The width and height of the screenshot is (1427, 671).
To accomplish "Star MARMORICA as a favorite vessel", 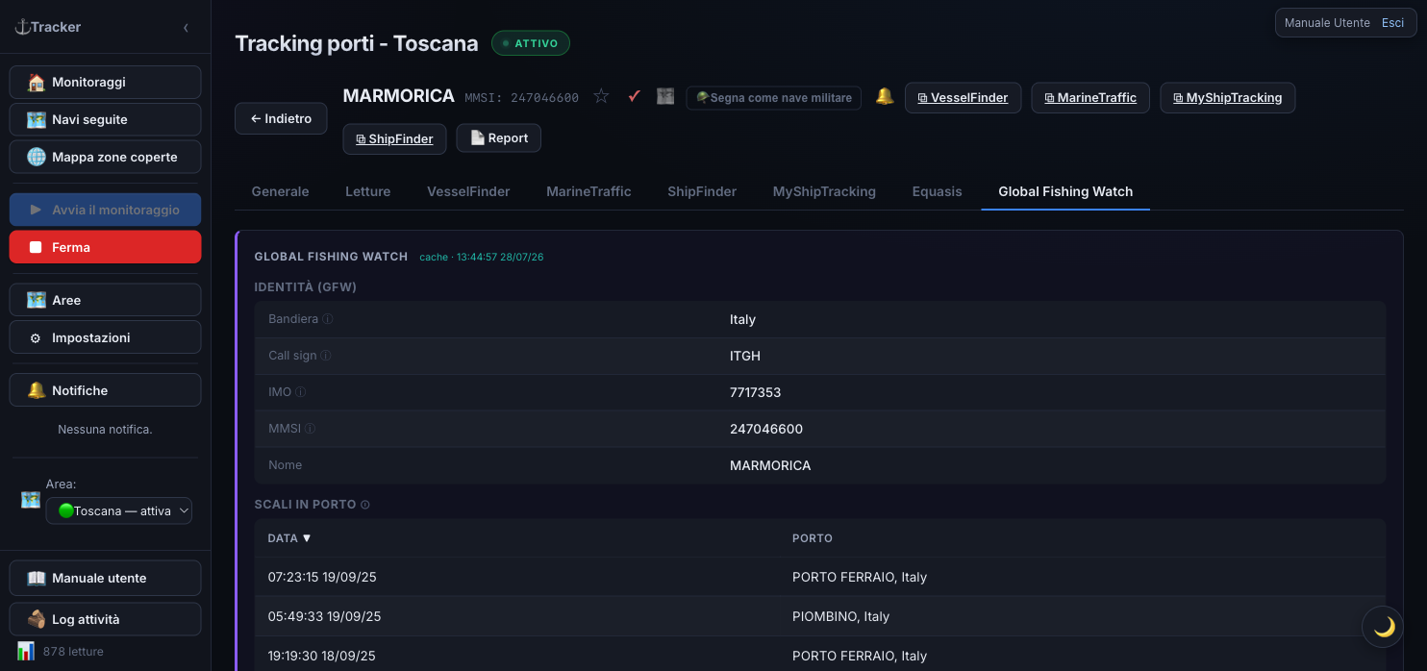I will tap(601, 96).
